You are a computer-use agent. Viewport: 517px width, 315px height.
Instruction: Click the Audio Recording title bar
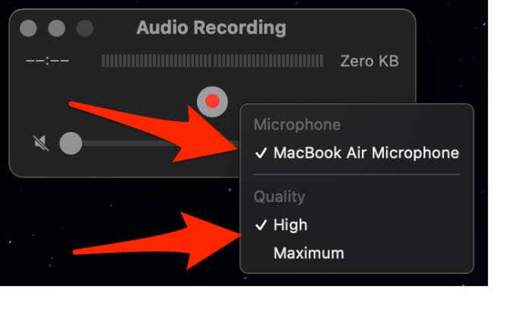[x=211, y=27]
